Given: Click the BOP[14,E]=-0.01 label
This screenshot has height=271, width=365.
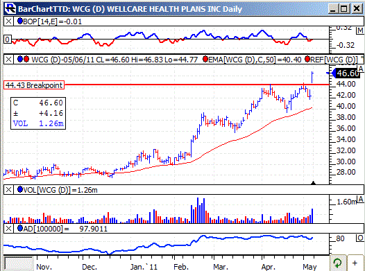Looking at the screenshot, I should (52, 21).
